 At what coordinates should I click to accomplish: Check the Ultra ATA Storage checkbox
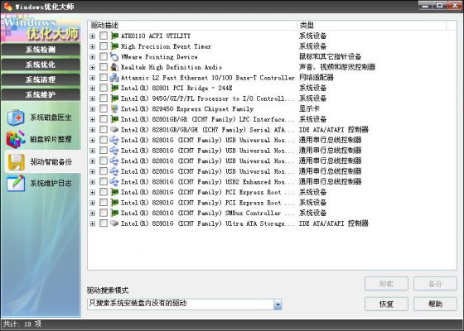[x=104, y=223]
